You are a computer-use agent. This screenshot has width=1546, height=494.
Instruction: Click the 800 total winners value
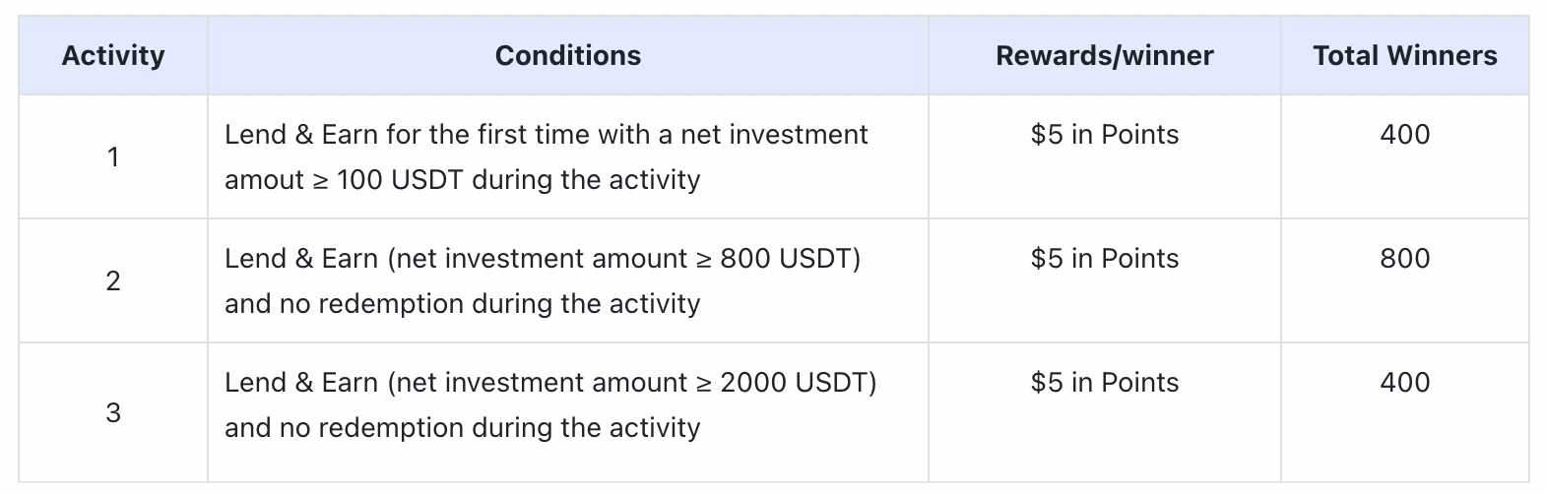(x=1404, y=259)
